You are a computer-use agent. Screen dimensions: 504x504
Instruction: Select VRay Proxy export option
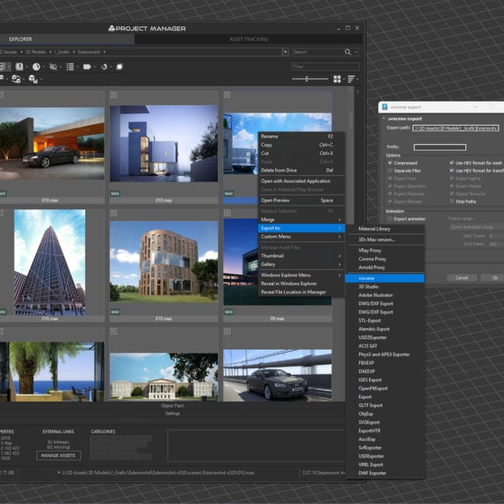(385, 250)
